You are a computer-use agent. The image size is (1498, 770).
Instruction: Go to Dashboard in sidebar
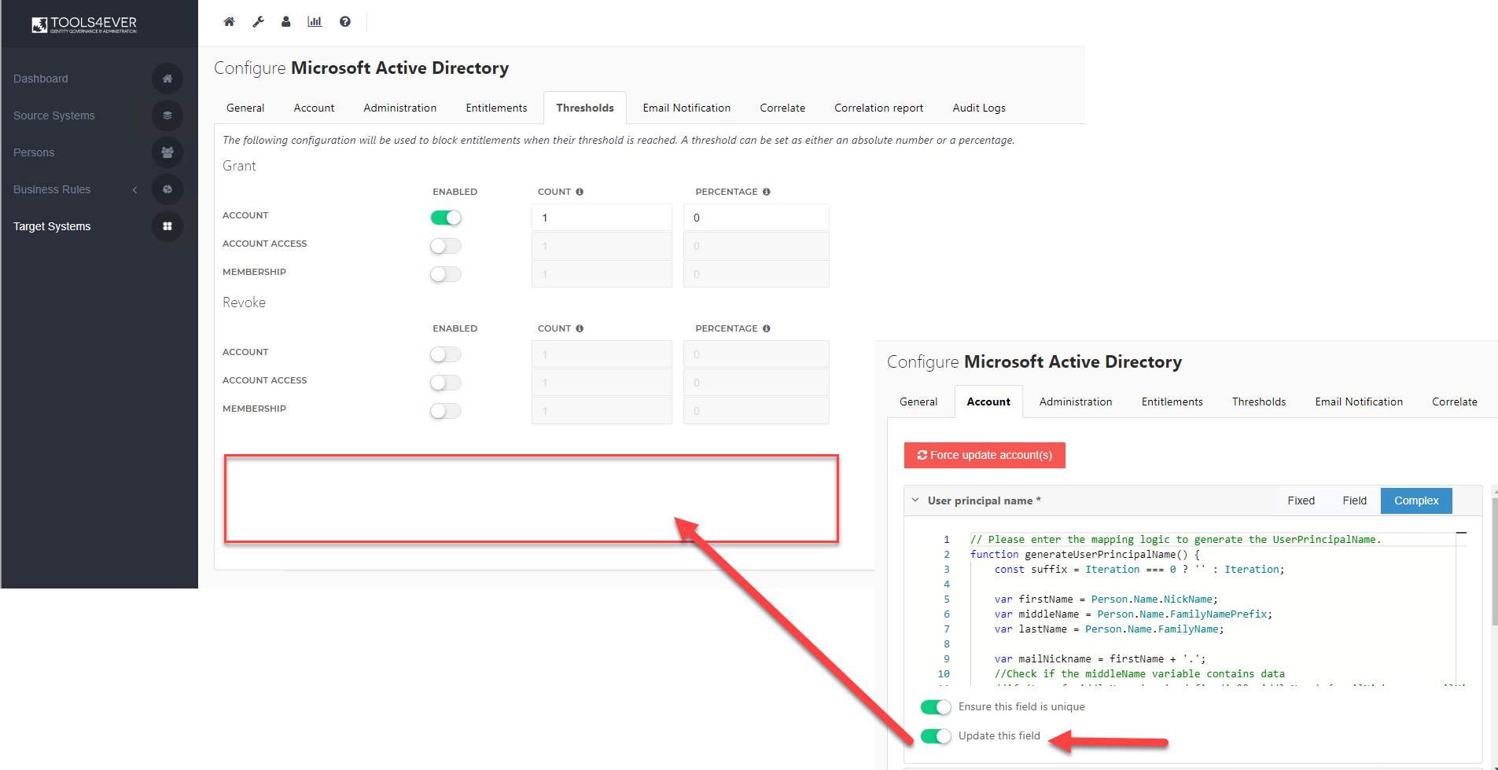pos(41,79)
